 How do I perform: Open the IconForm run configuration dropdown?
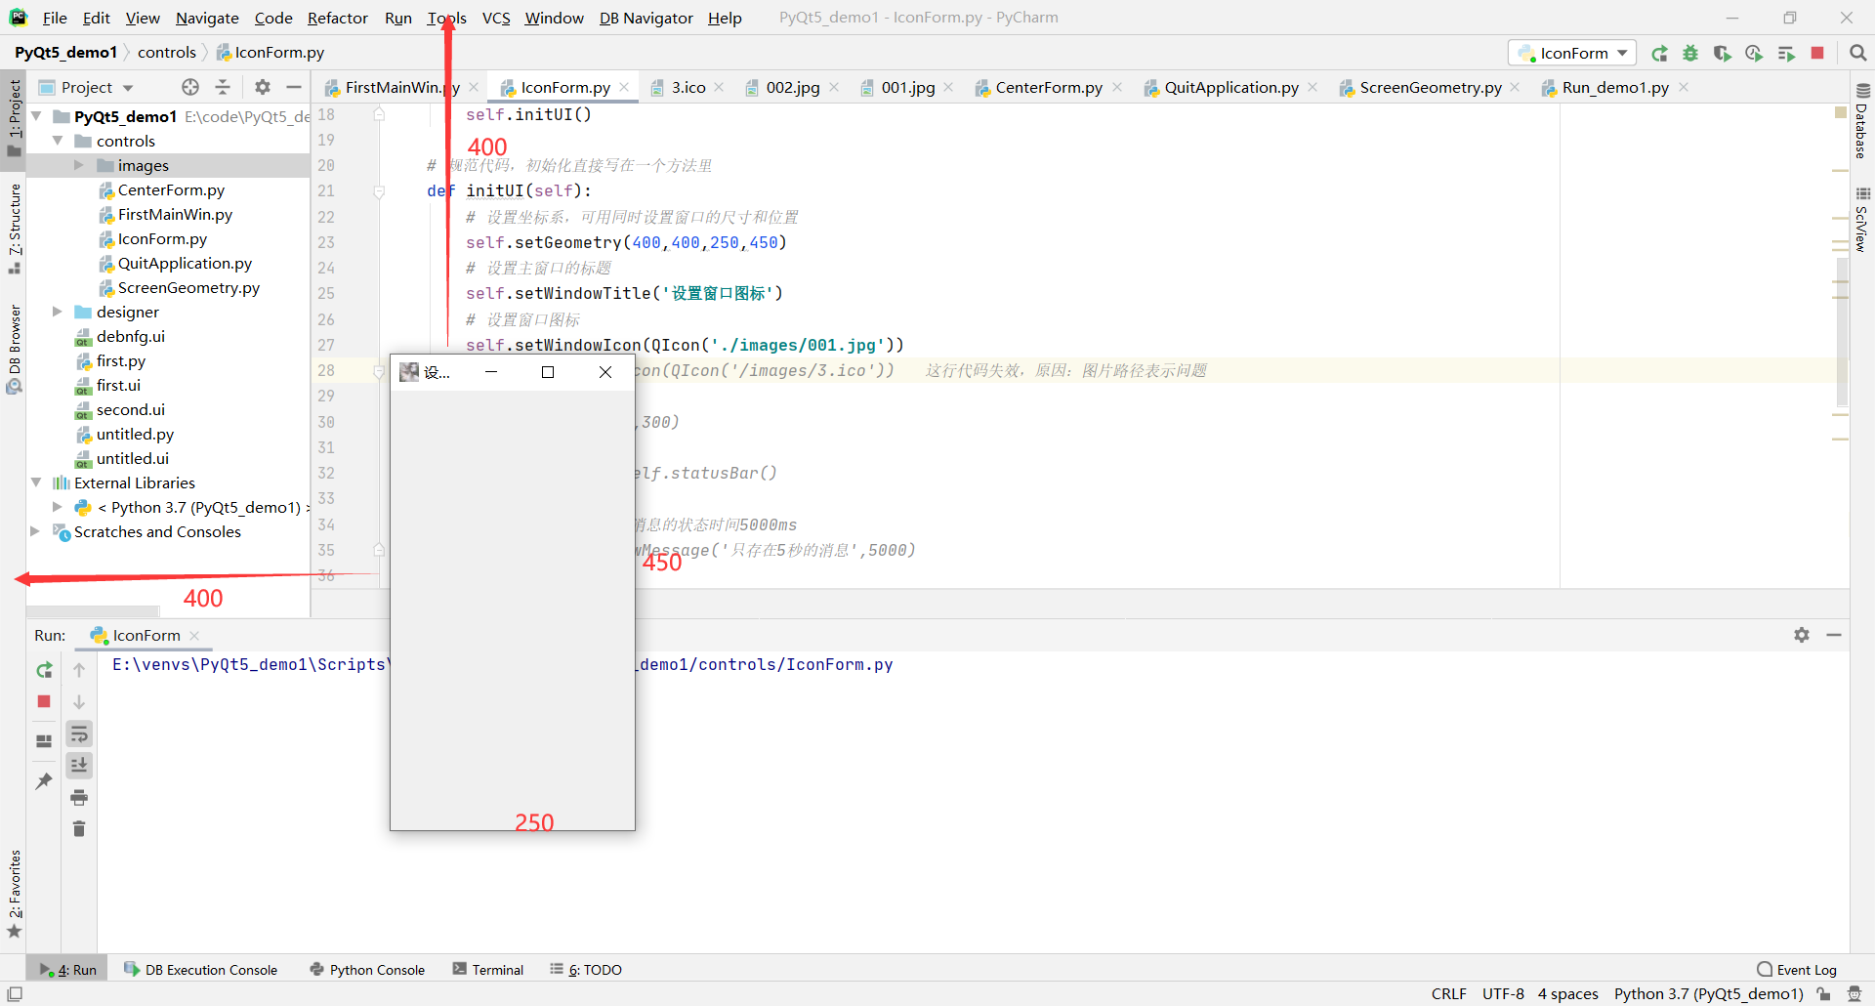tap(1572, 53)
